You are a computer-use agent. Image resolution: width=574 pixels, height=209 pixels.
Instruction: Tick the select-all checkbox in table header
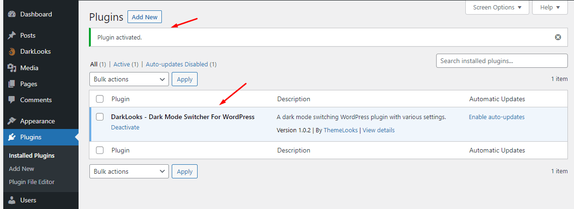point(100,99)
